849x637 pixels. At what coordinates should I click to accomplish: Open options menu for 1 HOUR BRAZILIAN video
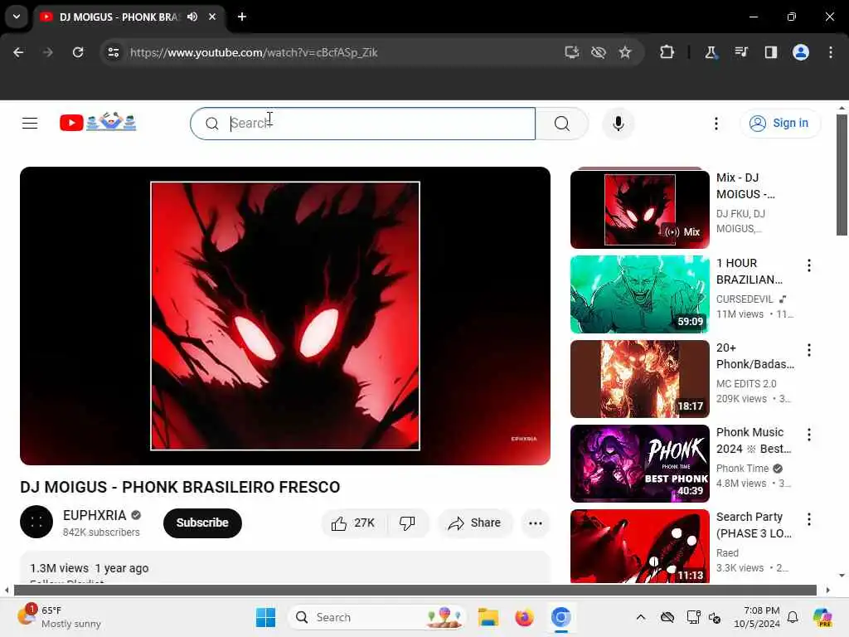[809, 265]
